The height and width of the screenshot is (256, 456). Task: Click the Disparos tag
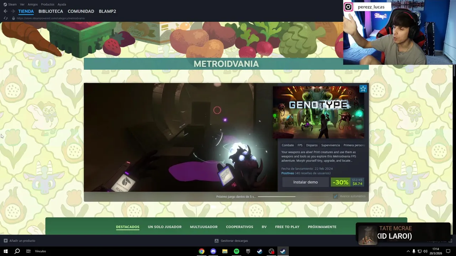pos(312,145)
